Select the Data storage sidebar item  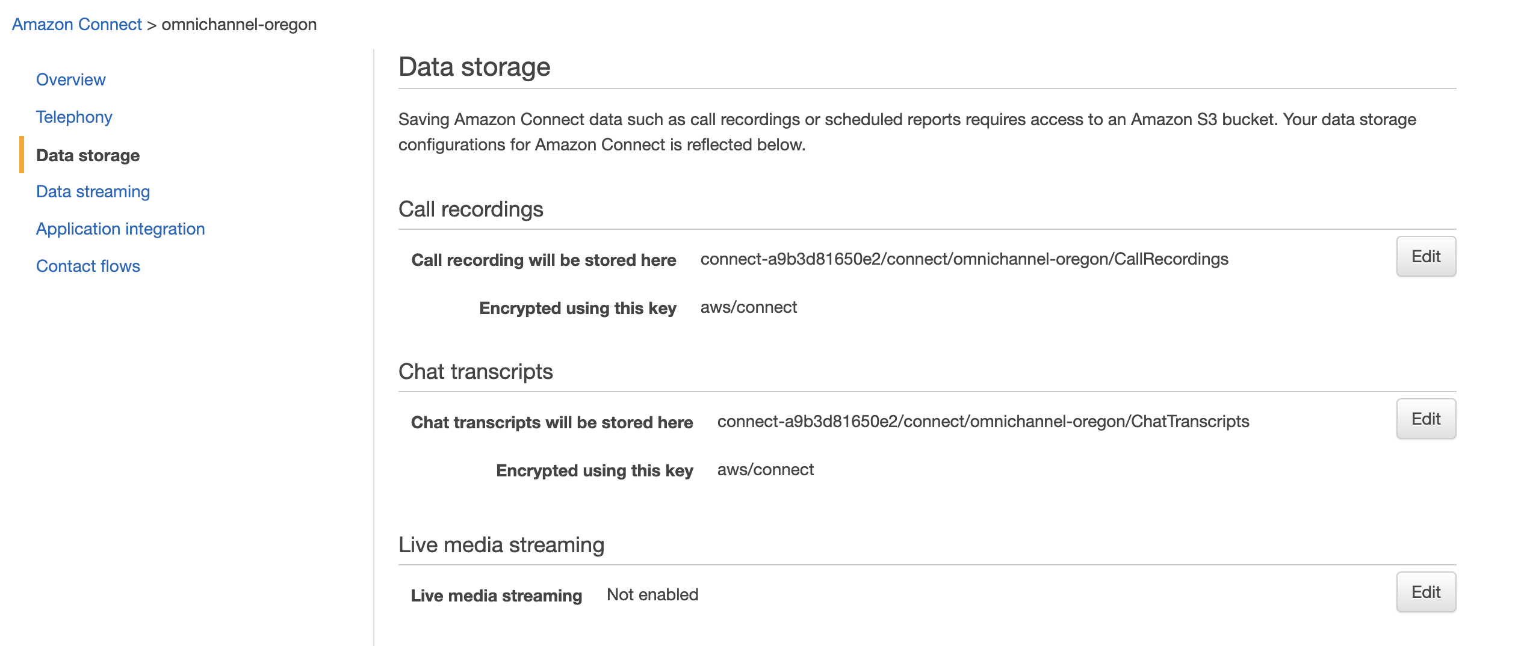coord(88,155)
